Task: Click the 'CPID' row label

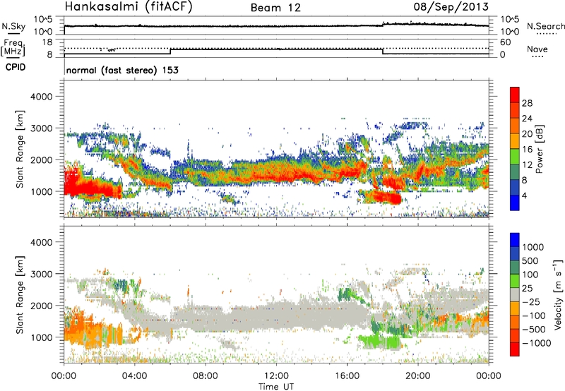Action: tap(16, 67)
